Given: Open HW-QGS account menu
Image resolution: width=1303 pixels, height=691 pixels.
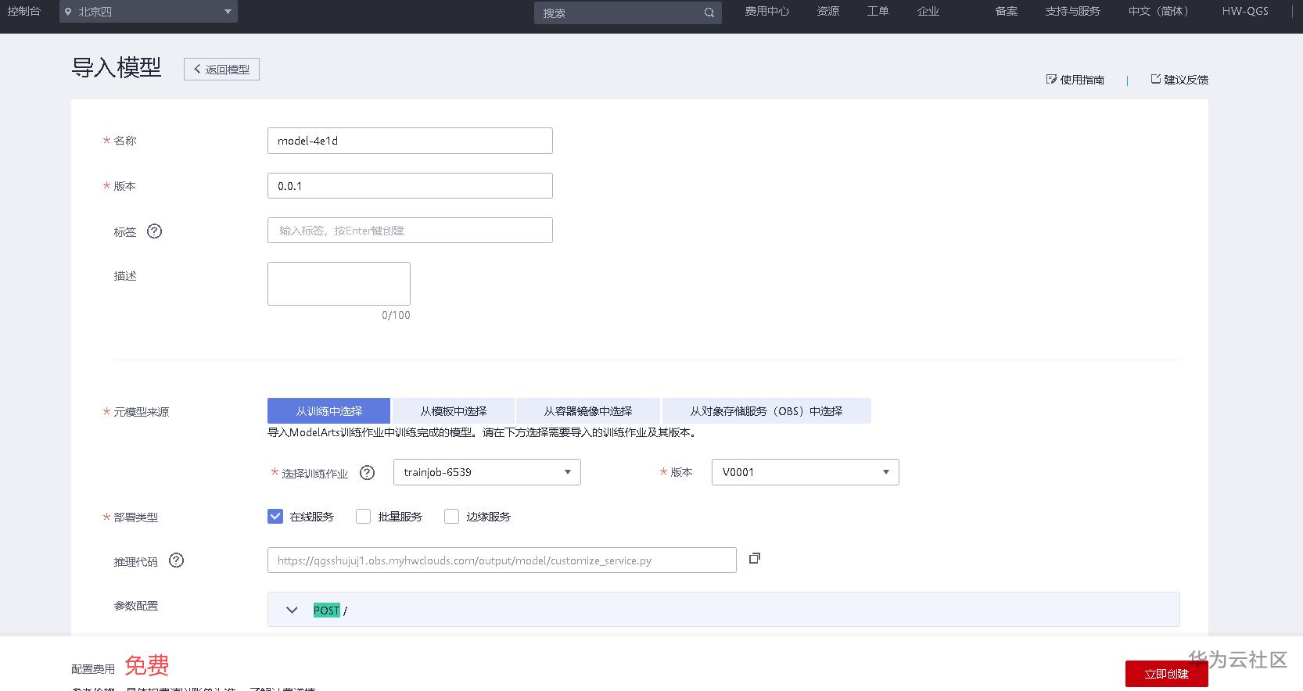Looking at the screenshot, I should click(1245, 12).
